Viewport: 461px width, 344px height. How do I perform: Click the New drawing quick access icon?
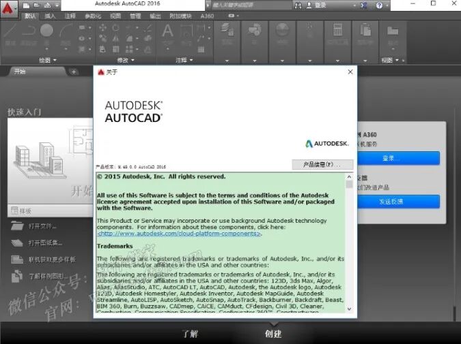tap(26, 5)
